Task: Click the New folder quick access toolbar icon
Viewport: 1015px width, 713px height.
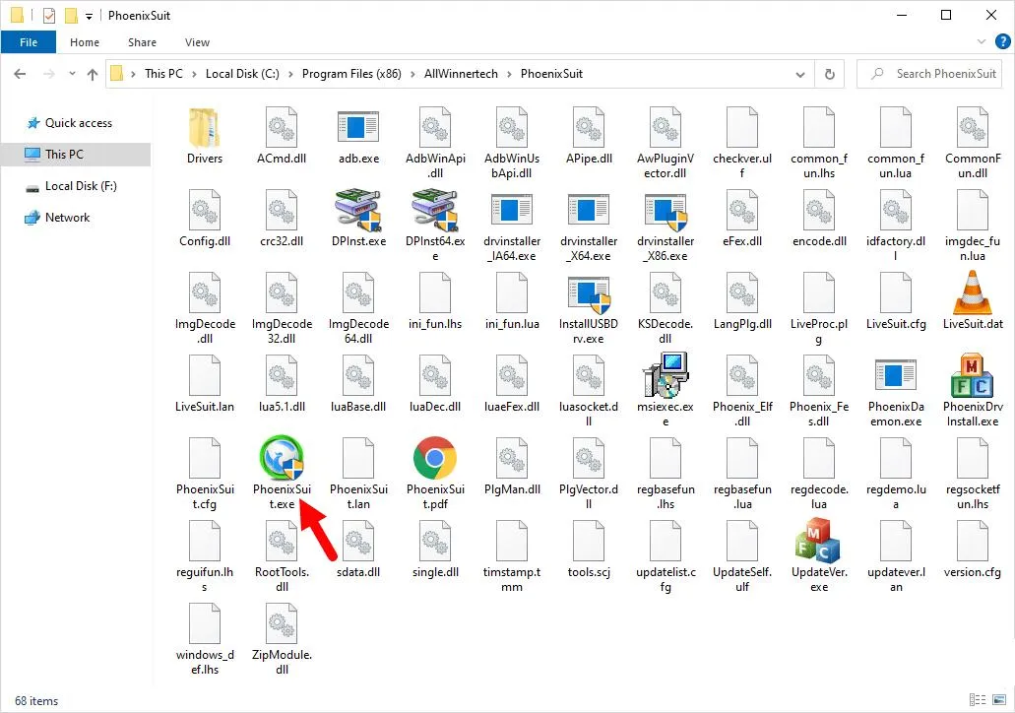Action: (71, 15)
